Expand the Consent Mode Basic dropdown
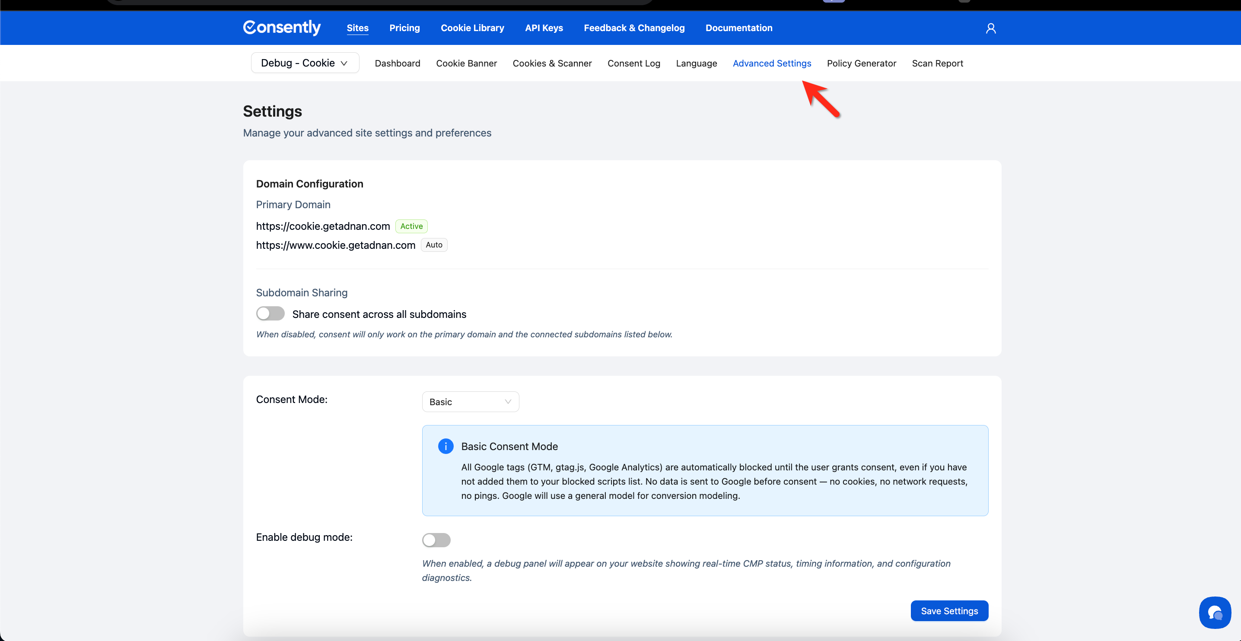Viewport: 1241px width, 641px height. (x=470, y=402)
